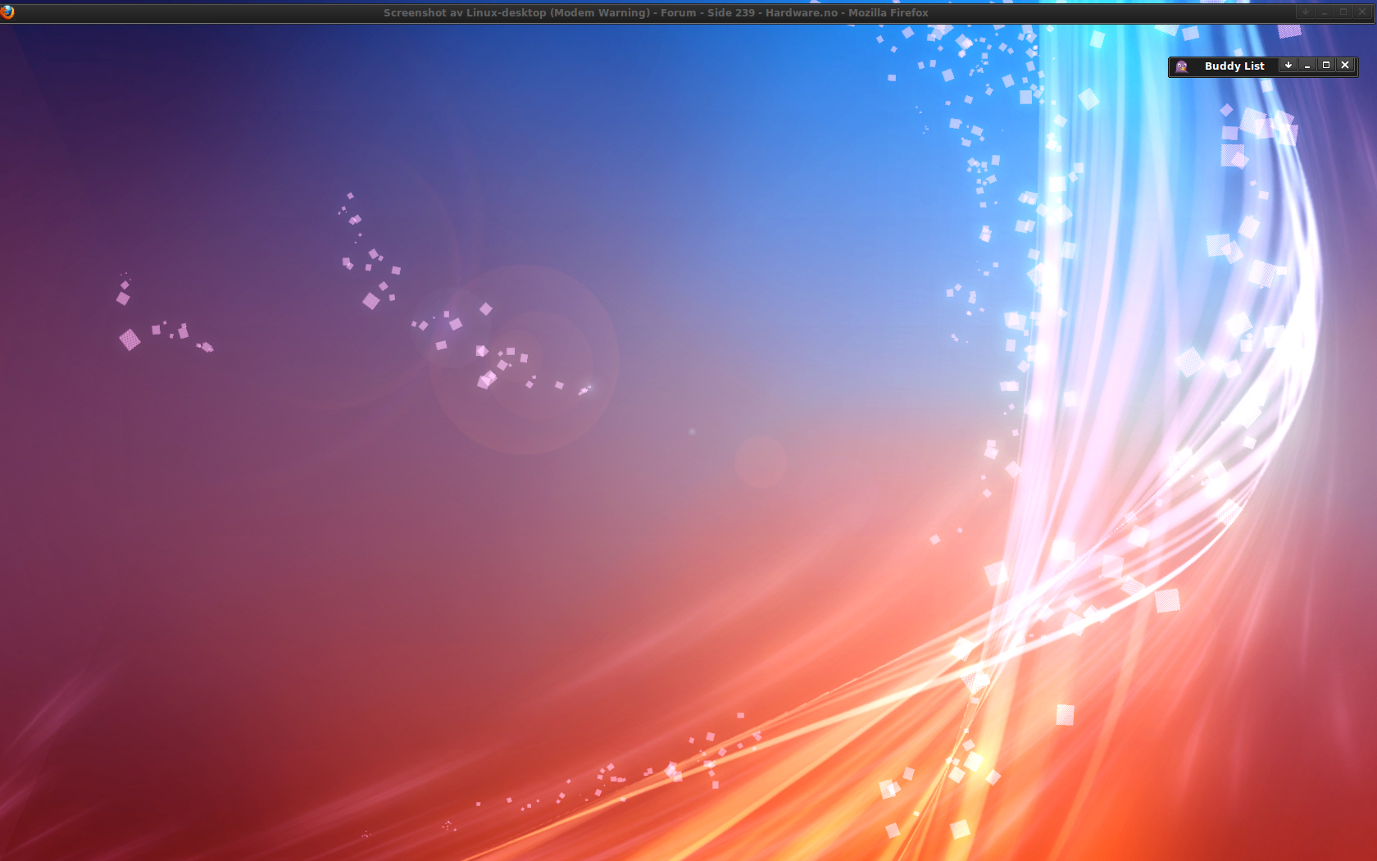
Task: Click the Firefox icon in the title bar
Action: tap(7, 12)
